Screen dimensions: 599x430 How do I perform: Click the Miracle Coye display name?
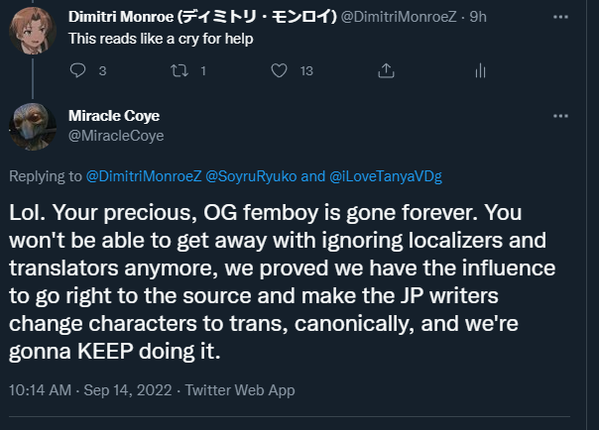[x=113, y=116]
